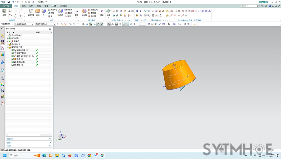Uncheck the 拔模 (6) feature checkbox

click(13, 65)
